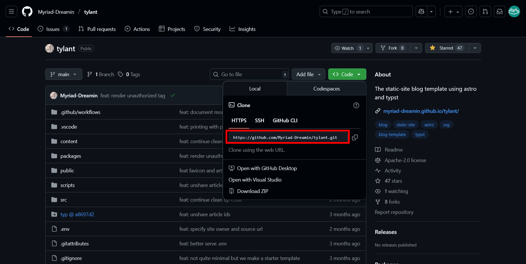Image resolution: width=526 pixels, height=264 pixels.
Task: Switch to the Code tab
Action: 19,29
